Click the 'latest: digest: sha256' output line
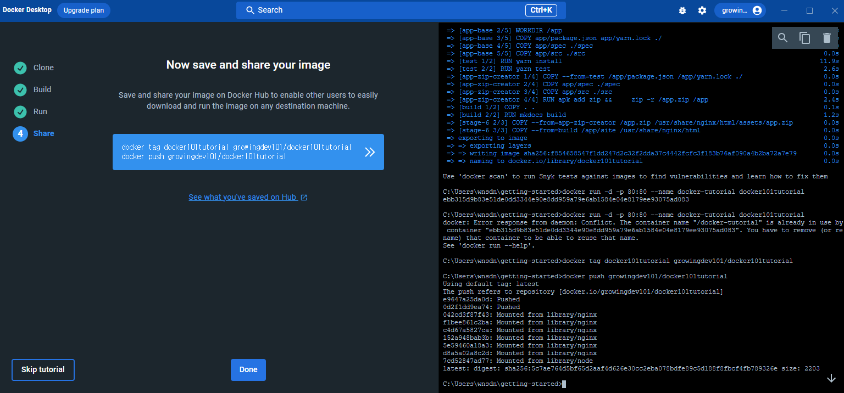The image size is (844, 393). coord(631,368)
